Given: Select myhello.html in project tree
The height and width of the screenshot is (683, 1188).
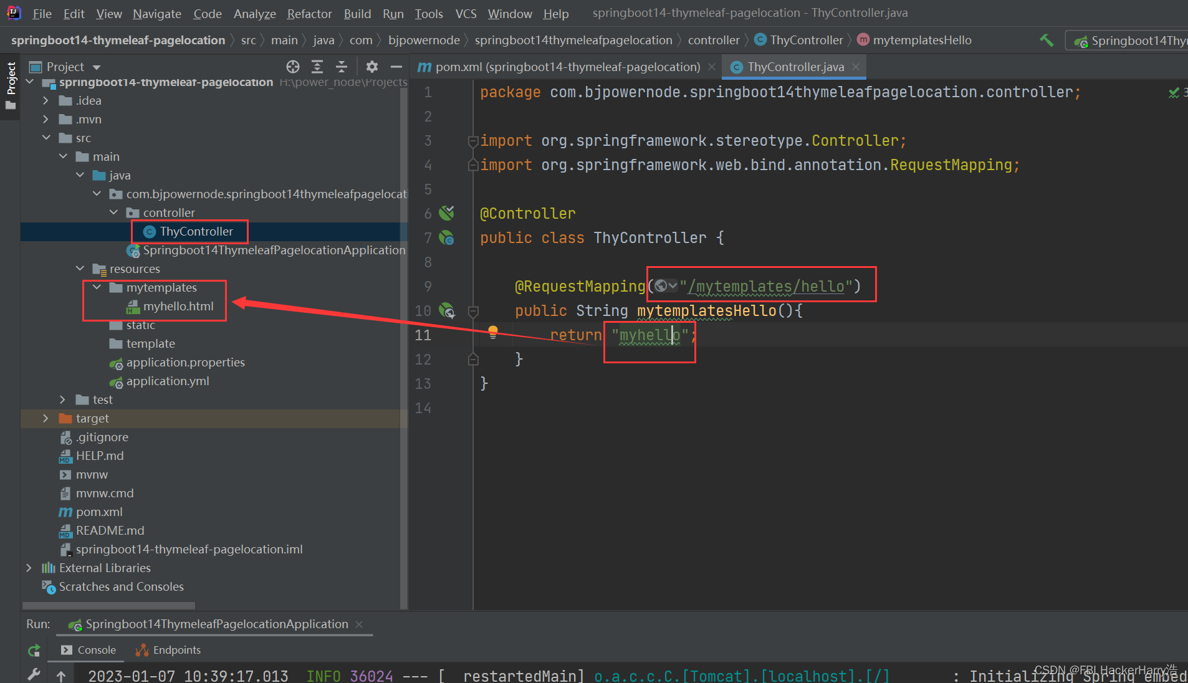Looking at the screenshot, I should tap(178, 306).
